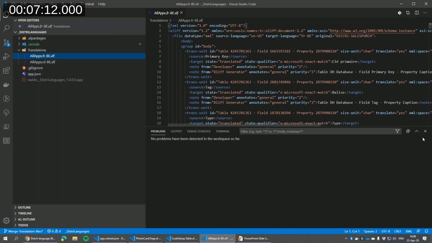Click the filter funnel icon in Problems
This screenshot has height=243, width=432.
pyautogui.click(x=397, y=131)
